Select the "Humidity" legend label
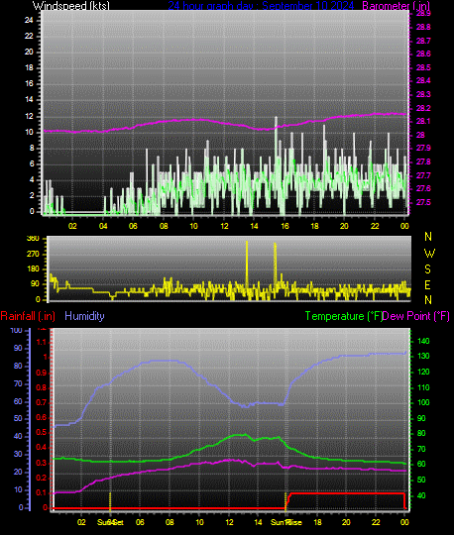Image resolution: width=454 pixels, height=535 pixels. coord(84,316)
